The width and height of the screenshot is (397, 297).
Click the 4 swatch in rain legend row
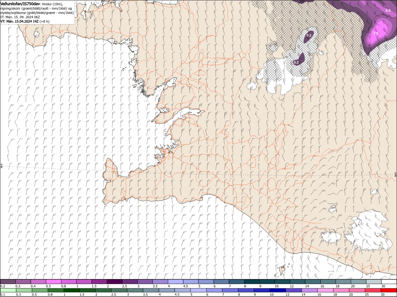167,290
